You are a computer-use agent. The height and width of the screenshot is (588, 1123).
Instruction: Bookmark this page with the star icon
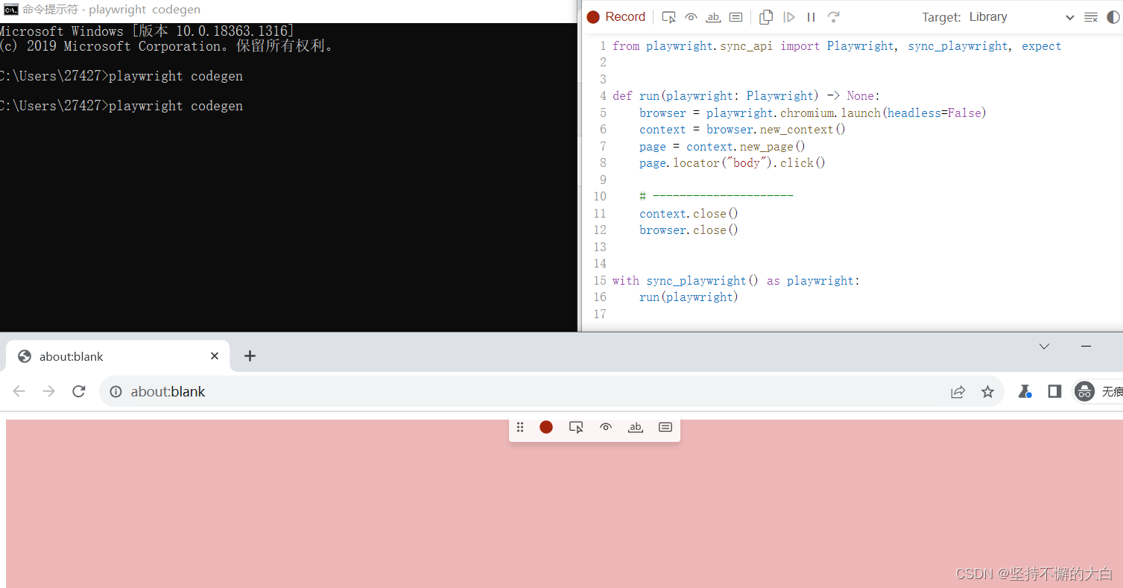987,391
